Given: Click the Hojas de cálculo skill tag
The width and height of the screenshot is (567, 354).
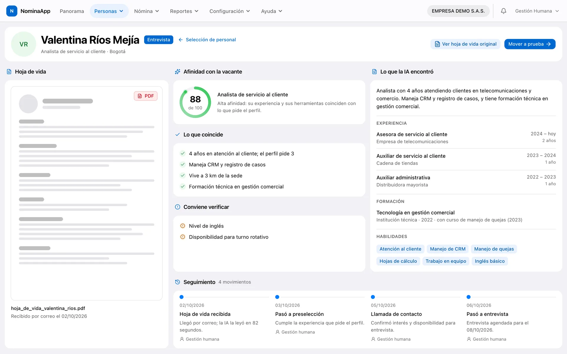Looking at the screenshot, I should click(x=398, y=261).
